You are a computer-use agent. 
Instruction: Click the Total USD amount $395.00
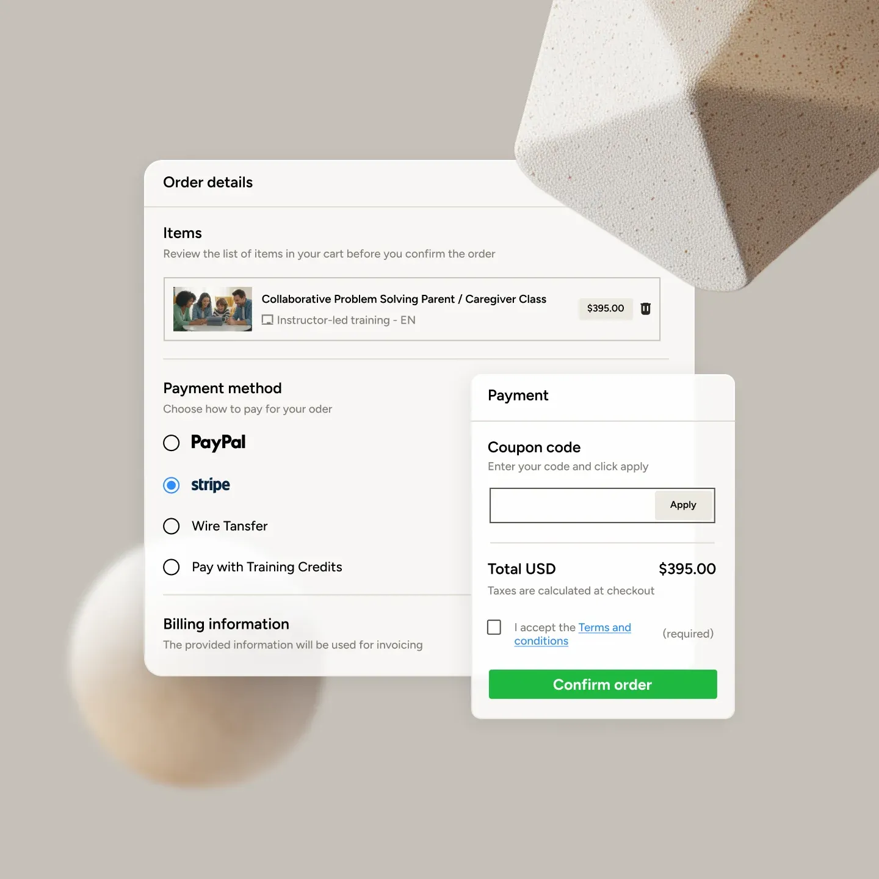pyautogui.click(x=687, y=569)
